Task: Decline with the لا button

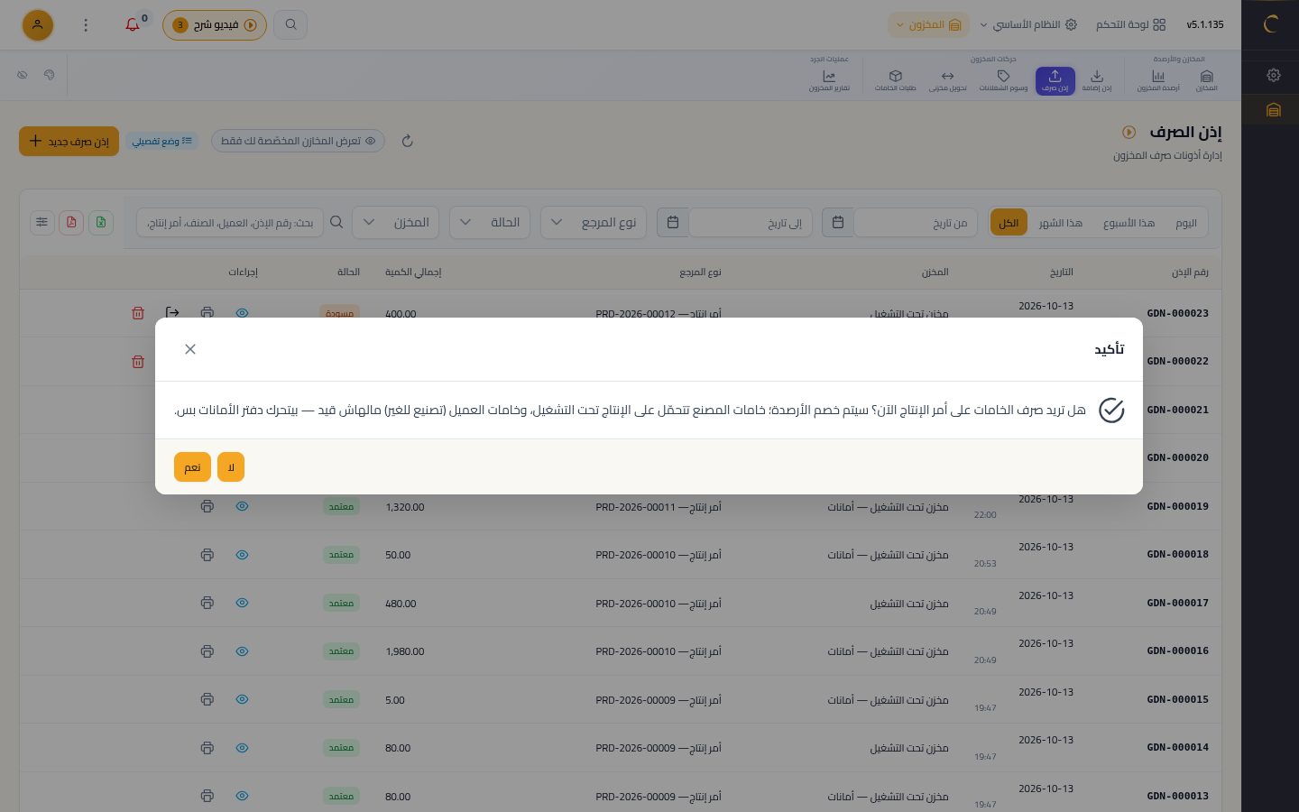Action: click(x=231, y=467)
